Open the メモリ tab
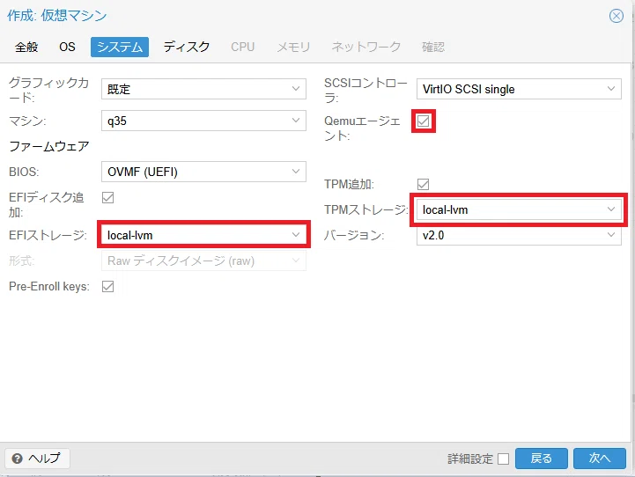 coord(293,47)
